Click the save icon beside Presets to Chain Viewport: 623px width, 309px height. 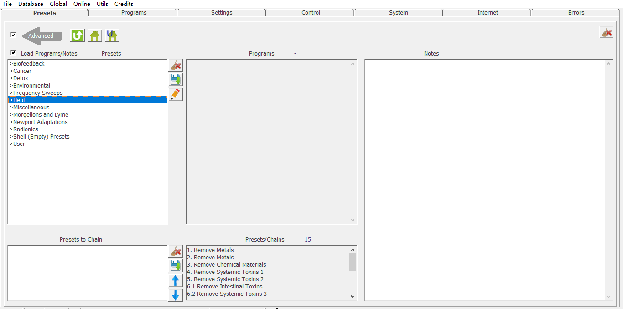(176, 266)
